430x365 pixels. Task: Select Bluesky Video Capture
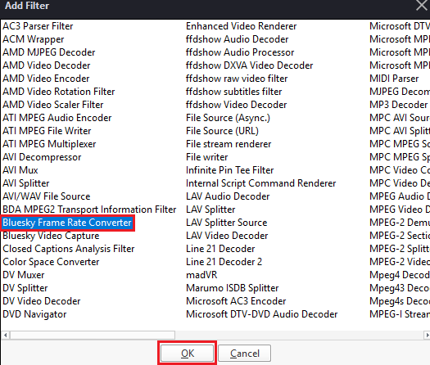tap(51, 236)
